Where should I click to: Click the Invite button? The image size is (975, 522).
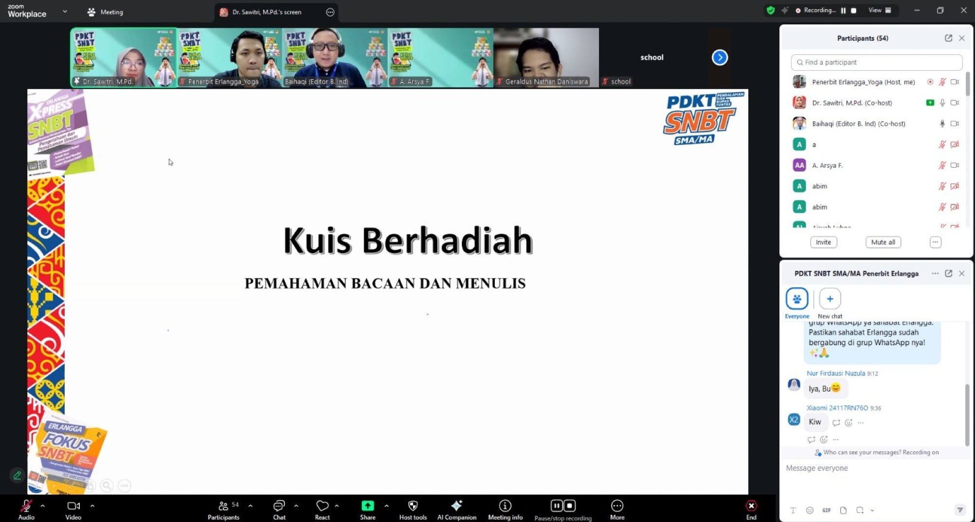823,242
